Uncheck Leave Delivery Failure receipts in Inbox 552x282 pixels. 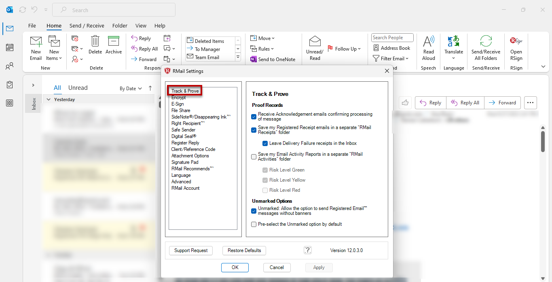[x=265, y=143]
